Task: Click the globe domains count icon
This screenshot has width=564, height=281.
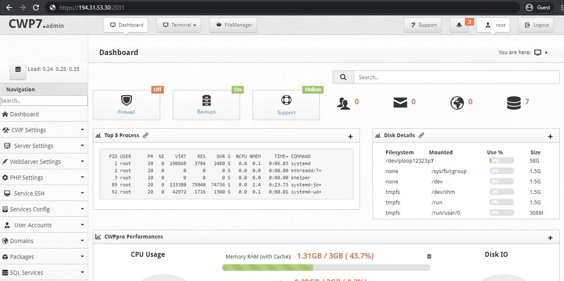Action: pyautogui.click(x=457, y=103)
